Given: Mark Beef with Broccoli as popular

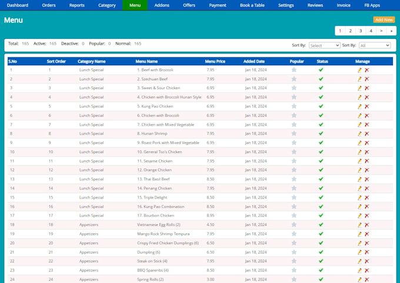Looking at the screenshot, I should click(x=294, y=70).
